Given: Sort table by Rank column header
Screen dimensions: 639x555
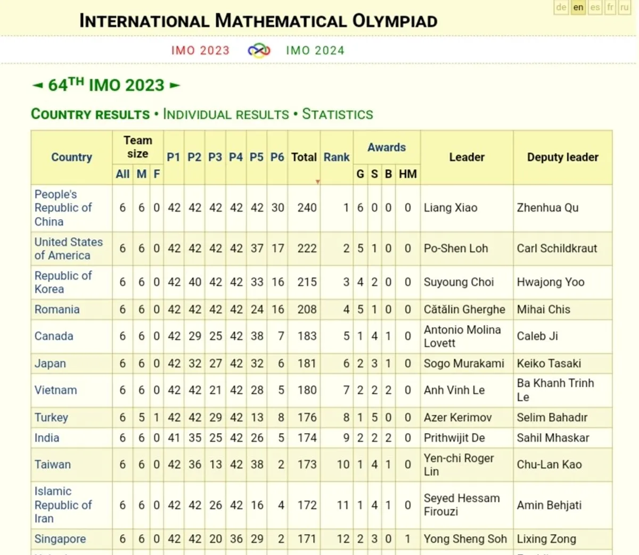Looking at the screenshot, I should click(x=337, y=158).
